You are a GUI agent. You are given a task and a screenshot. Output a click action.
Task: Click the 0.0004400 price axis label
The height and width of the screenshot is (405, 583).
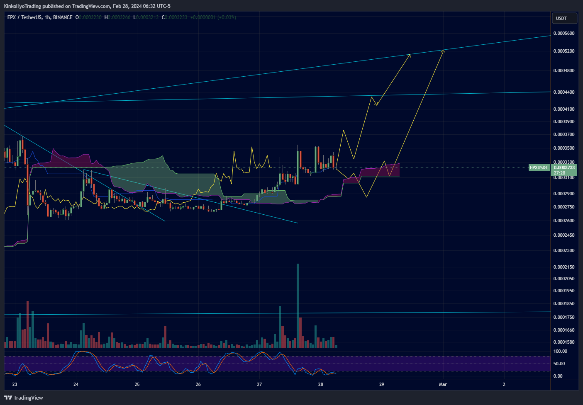point(564,92)
